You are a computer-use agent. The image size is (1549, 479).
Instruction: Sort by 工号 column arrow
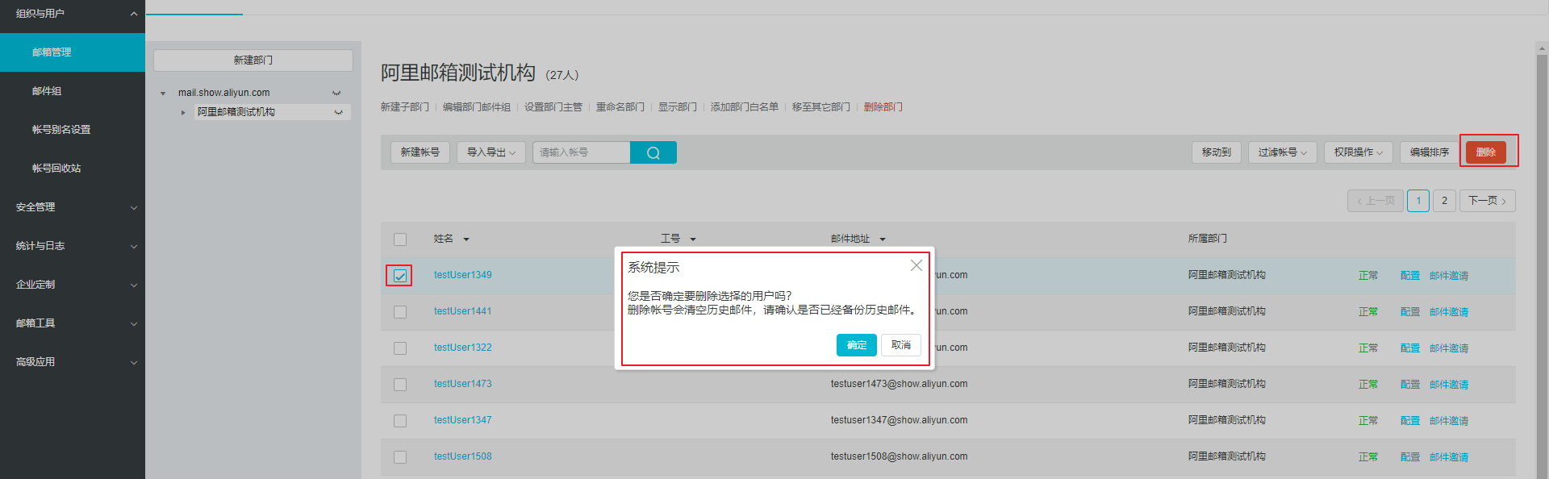pos(693,240)
